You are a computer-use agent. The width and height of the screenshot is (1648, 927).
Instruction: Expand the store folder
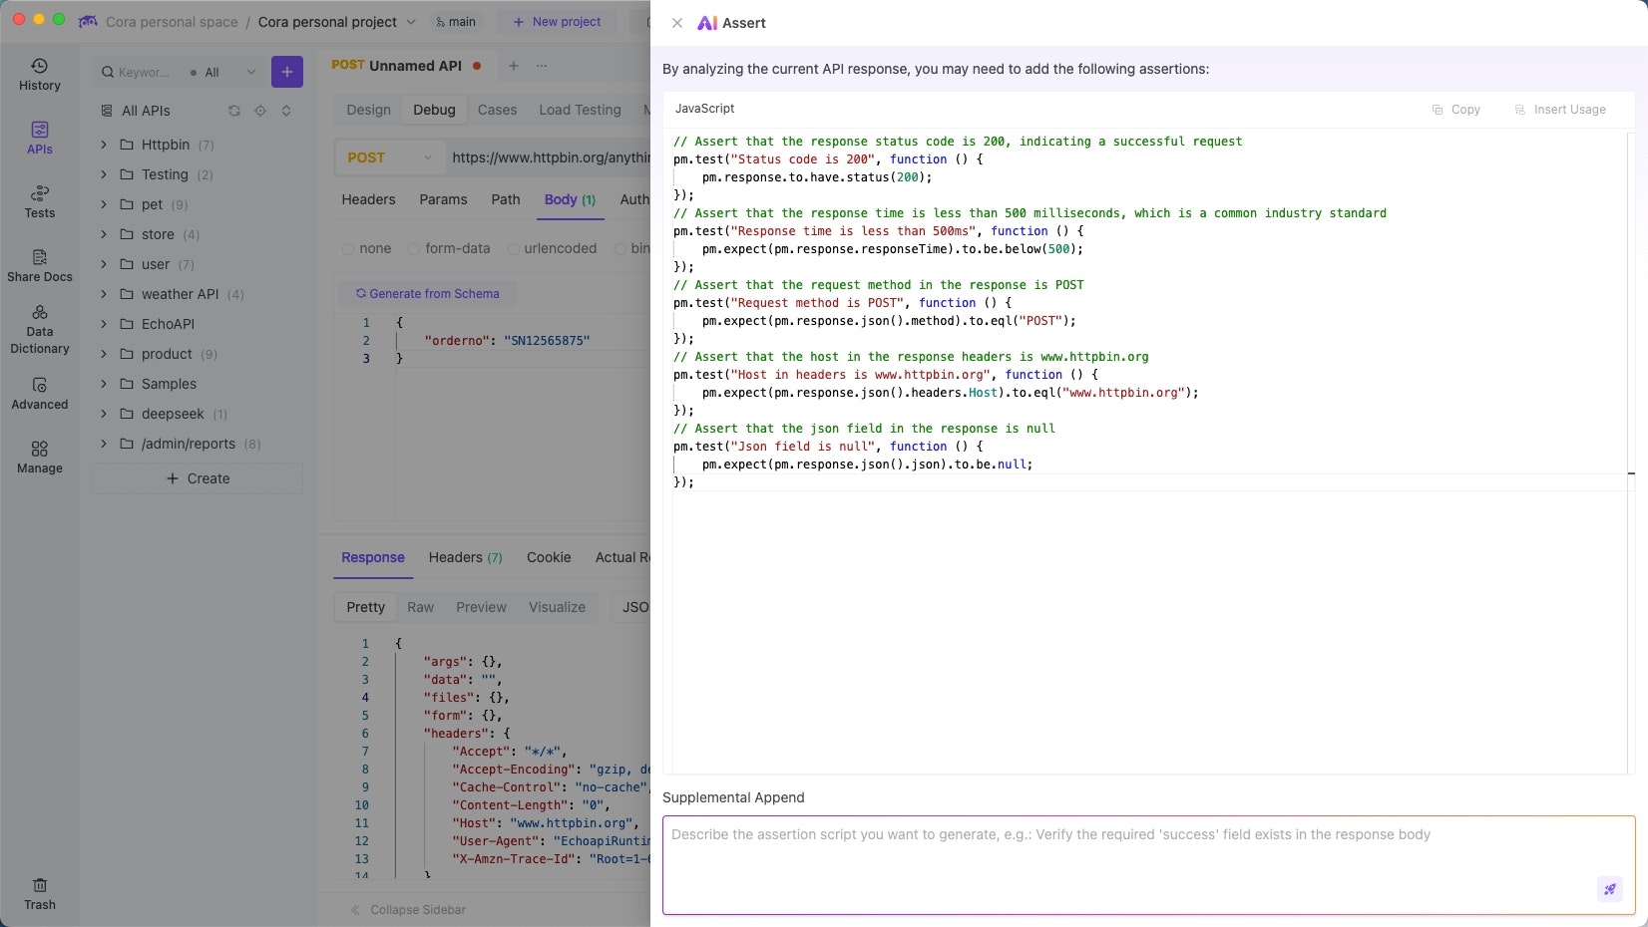104,234
